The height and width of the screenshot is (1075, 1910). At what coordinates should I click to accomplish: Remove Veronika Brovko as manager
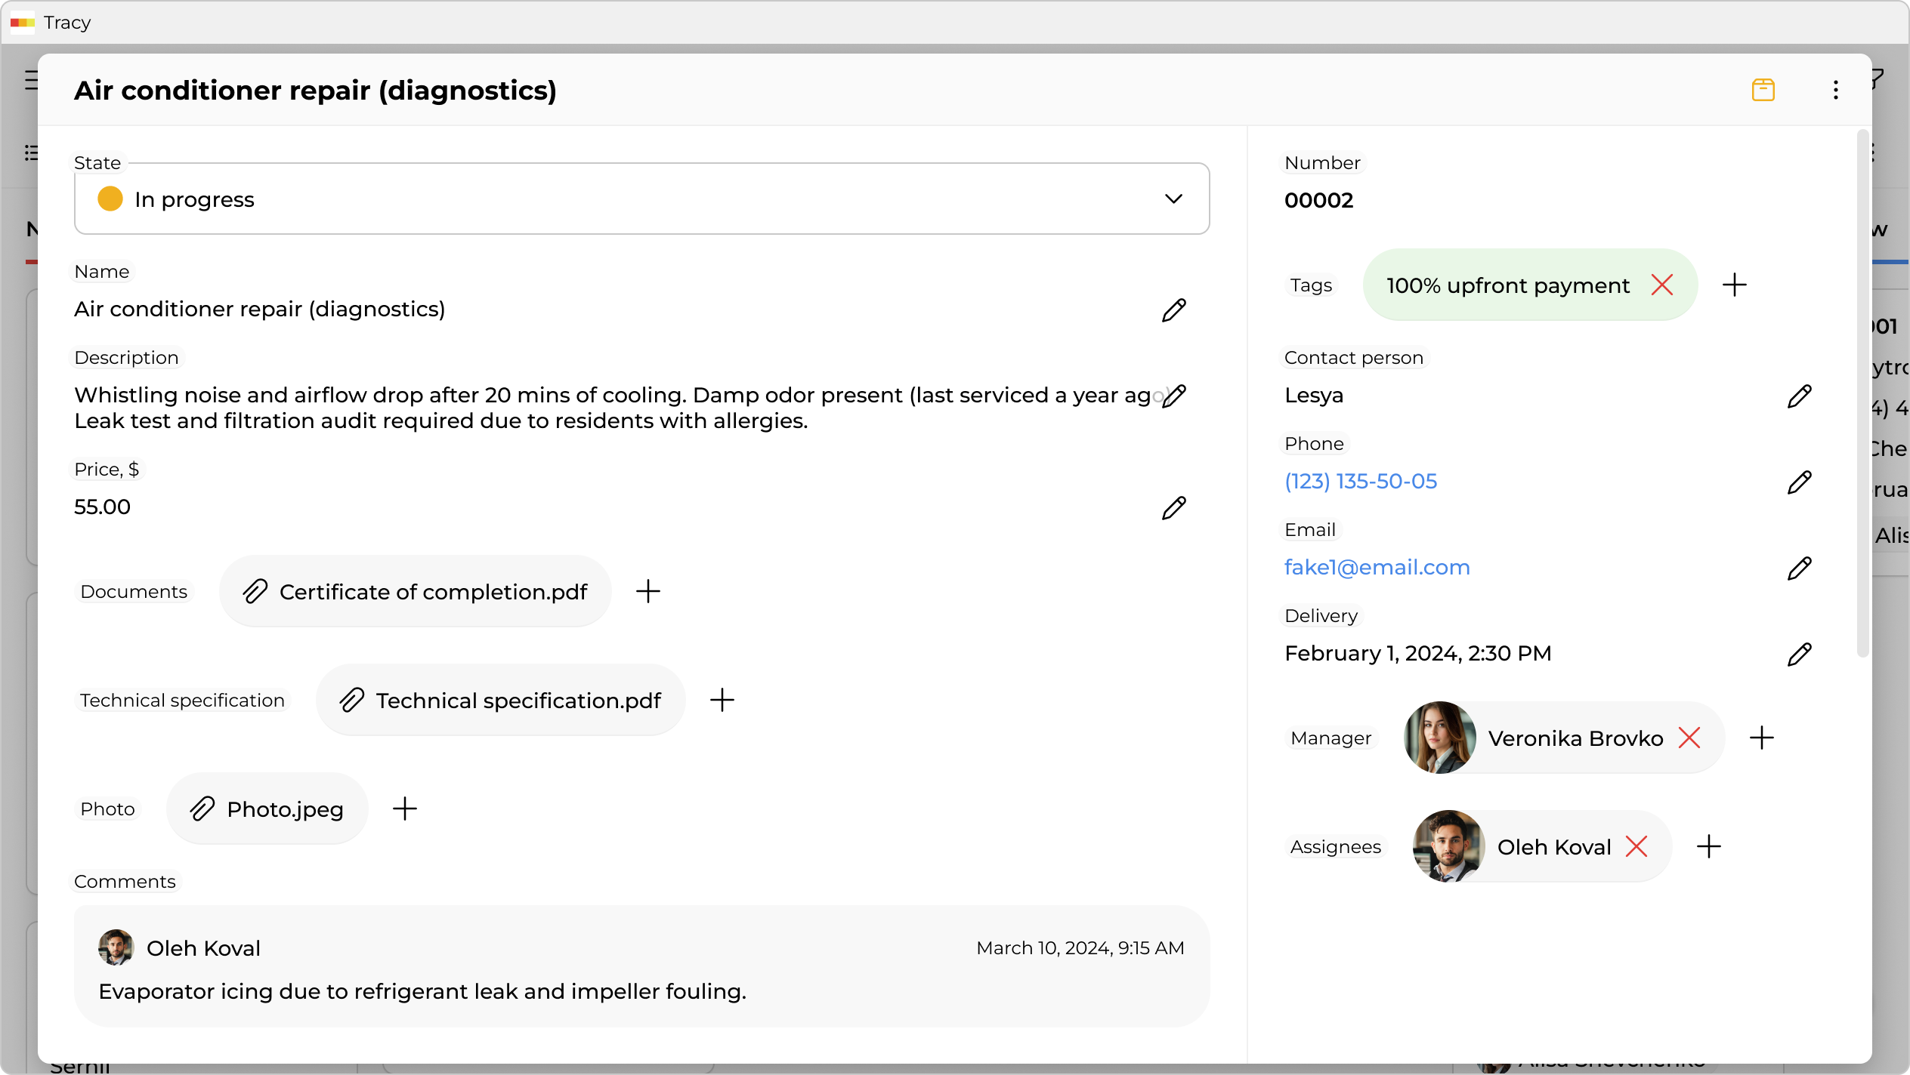pos(1689,738)
